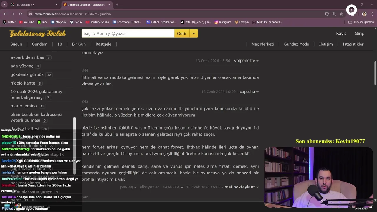Click the page vertical scrollbar
The width and height of the screenshot is (377, 212).
[x=375, y=73]
